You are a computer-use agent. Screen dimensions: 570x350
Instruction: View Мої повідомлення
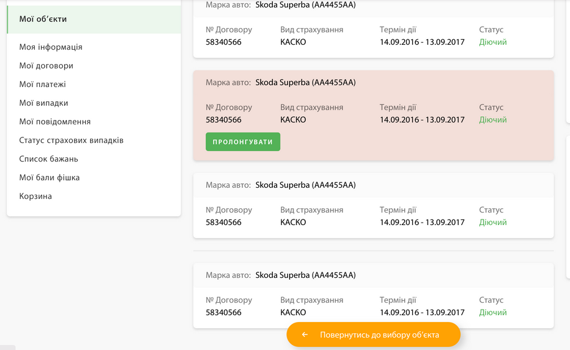pyautogui.click(x=55, y=122)
